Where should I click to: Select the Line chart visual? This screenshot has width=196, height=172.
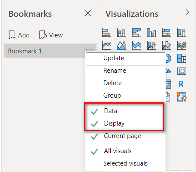pos(106,45)
